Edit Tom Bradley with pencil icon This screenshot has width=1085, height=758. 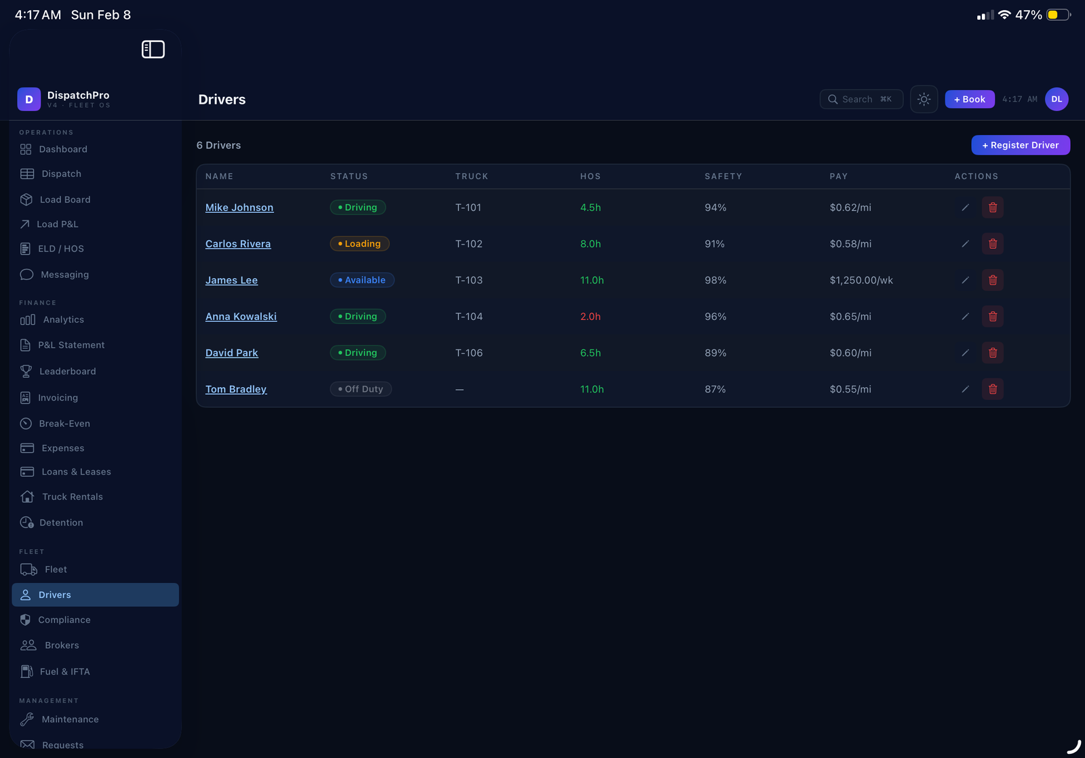point(965,389)
